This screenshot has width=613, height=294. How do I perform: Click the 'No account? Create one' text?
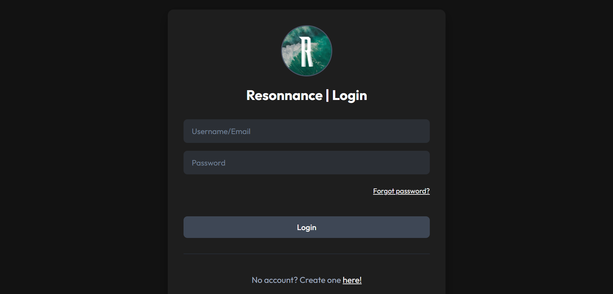click(x=296, y=280)
